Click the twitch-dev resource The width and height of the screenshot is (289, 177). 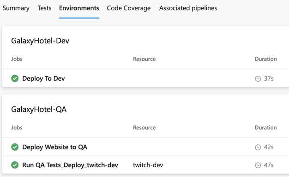click(x=148, y=165)
